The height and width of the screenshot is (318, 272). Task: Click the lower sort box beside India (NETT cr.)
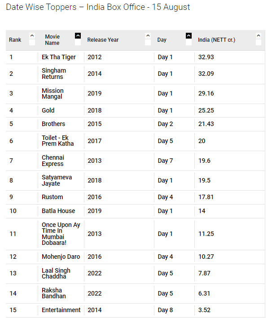tap(259, 43)
